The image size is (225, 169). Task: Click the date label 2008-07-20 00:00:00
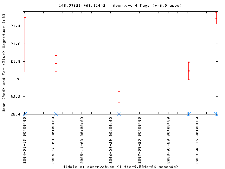tap(168, 140)
